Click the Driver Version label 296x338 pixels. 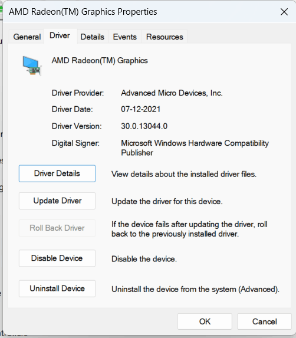coord(77,126)
